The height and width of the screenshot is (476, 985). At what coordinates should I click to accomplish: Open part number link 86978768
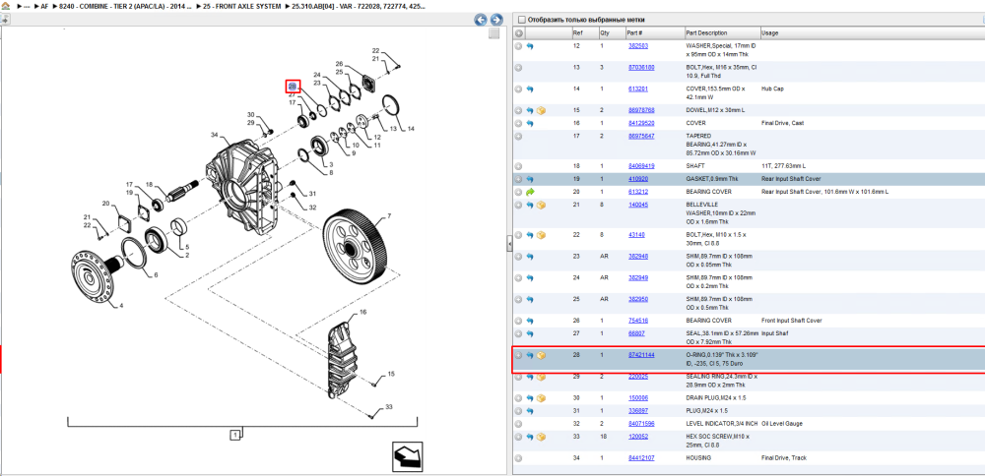[642, 110]
